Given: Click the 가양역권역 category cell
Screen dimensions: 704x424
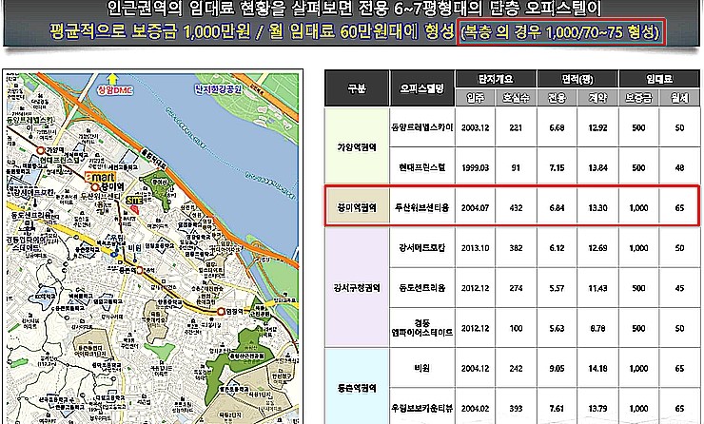Looking at the screenshot, I should click(x=358, y=147).
